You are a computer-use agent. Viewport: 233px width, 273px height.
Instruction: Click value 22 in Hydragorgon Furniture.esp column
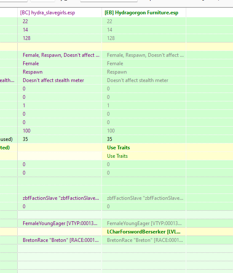110,21
